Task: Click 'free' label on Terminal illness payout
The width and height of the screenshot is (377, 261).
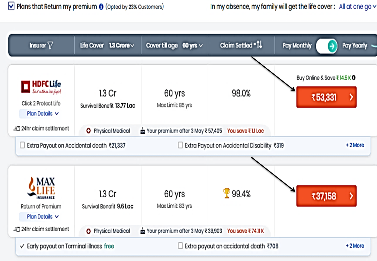Action: [x=109, y=246]
